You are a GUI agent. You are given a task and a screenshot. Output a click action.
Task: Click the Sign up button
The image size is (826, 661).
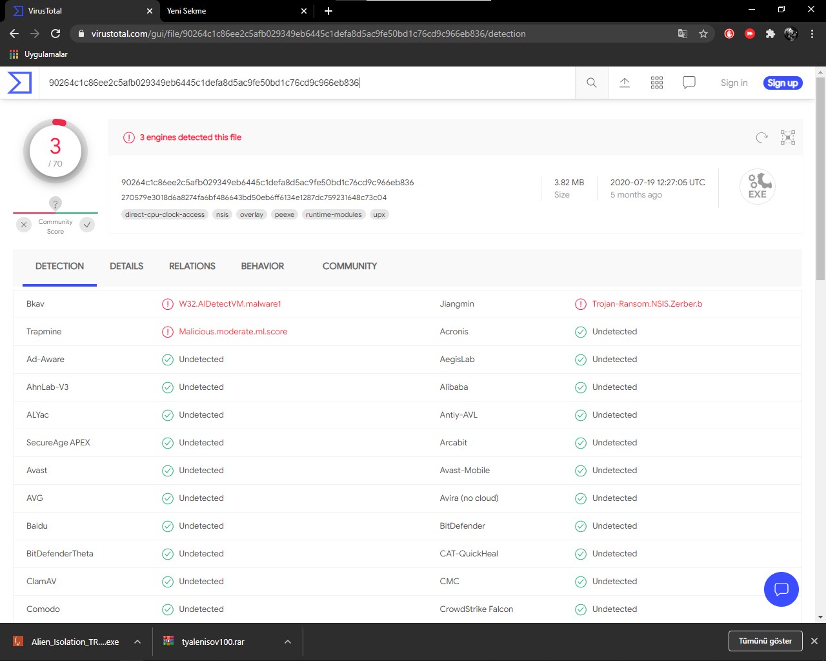point(783,83)
